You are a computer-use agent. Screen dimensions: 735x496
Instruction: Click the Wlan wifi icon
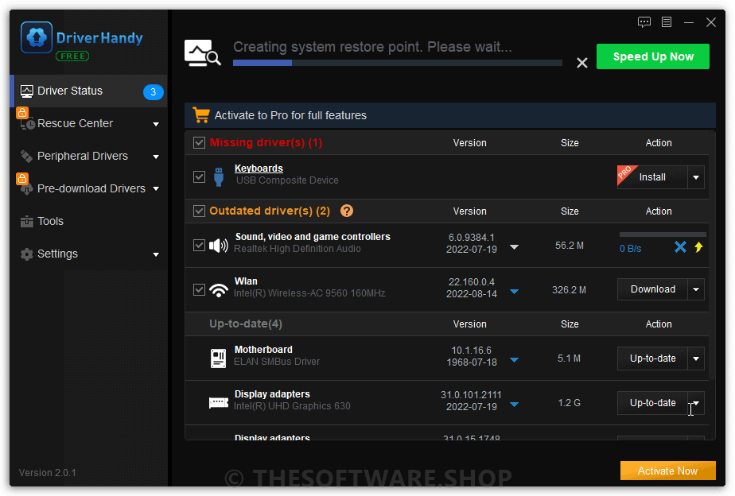tap(219, 289)
